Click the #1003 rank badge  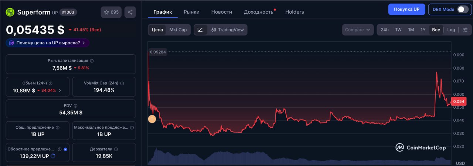click(68, 12)
